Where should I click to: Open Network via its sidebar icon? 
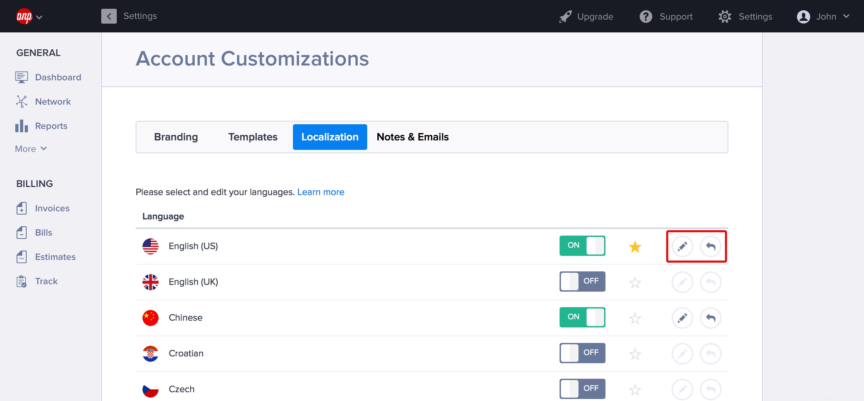click(x=21, y=102)
